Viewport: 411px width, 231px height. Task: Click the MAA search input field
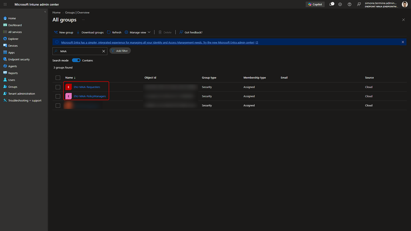point(80,51)
